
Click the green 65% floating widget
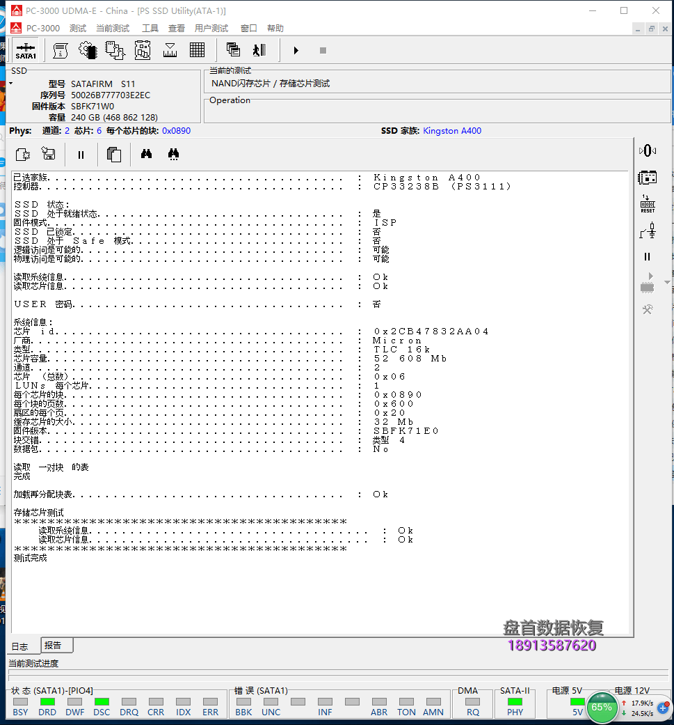click(x=602, y=707)
